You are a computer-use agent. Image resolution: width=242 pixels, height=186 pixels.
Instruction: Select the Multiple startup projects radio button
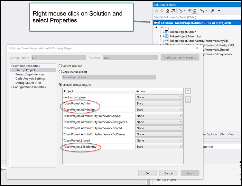60,85
